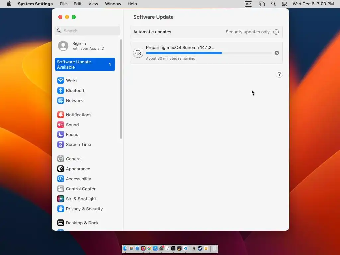Open Appearance settings pane

74,169
